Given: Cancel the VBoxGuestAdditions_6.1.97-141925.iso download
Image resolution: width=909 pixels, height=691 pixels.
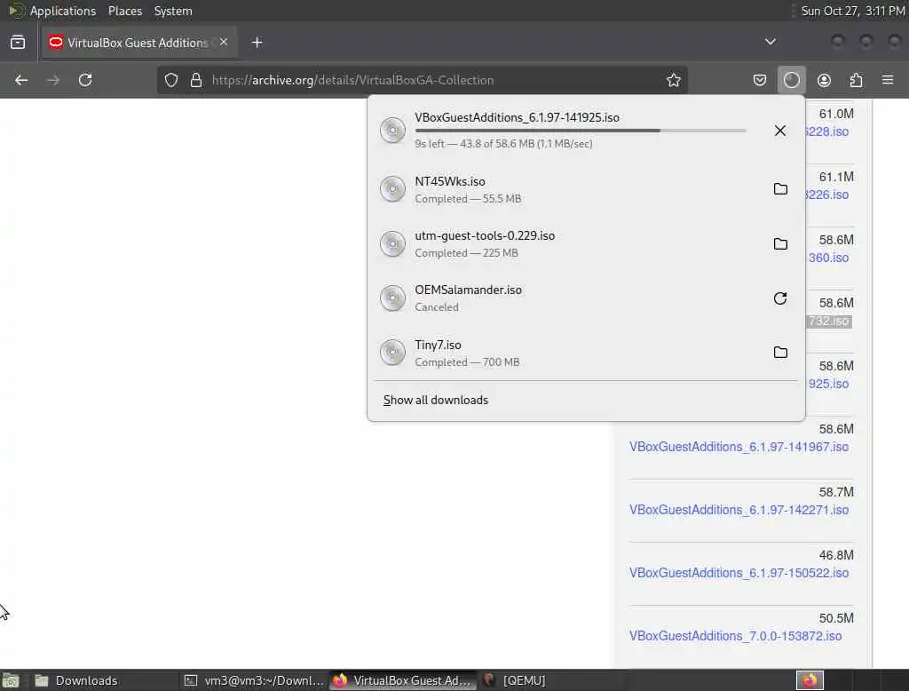Looking at the screenshot, I should click(780, 131).
